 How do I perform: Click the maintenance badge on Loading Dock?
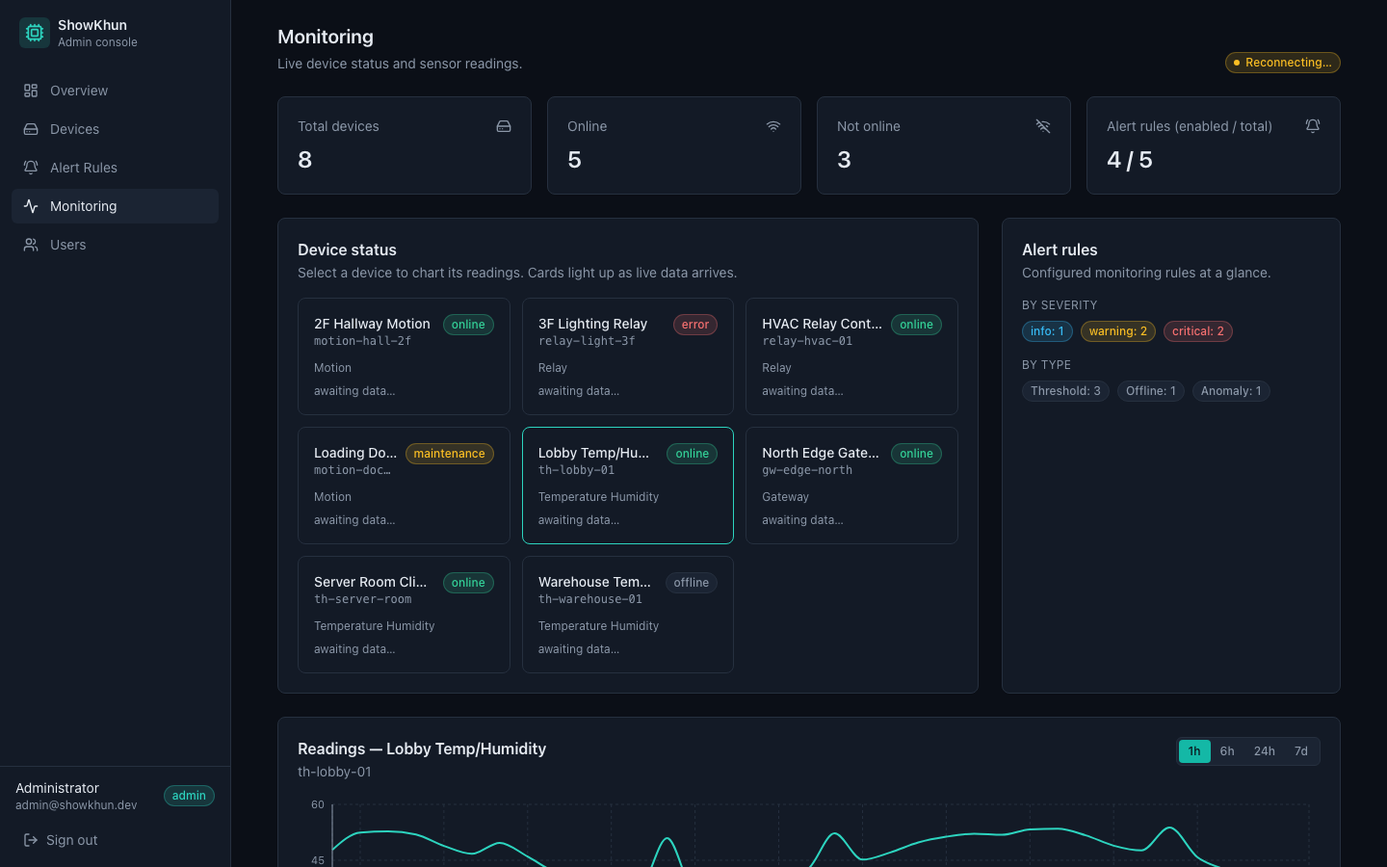point(450,454)
